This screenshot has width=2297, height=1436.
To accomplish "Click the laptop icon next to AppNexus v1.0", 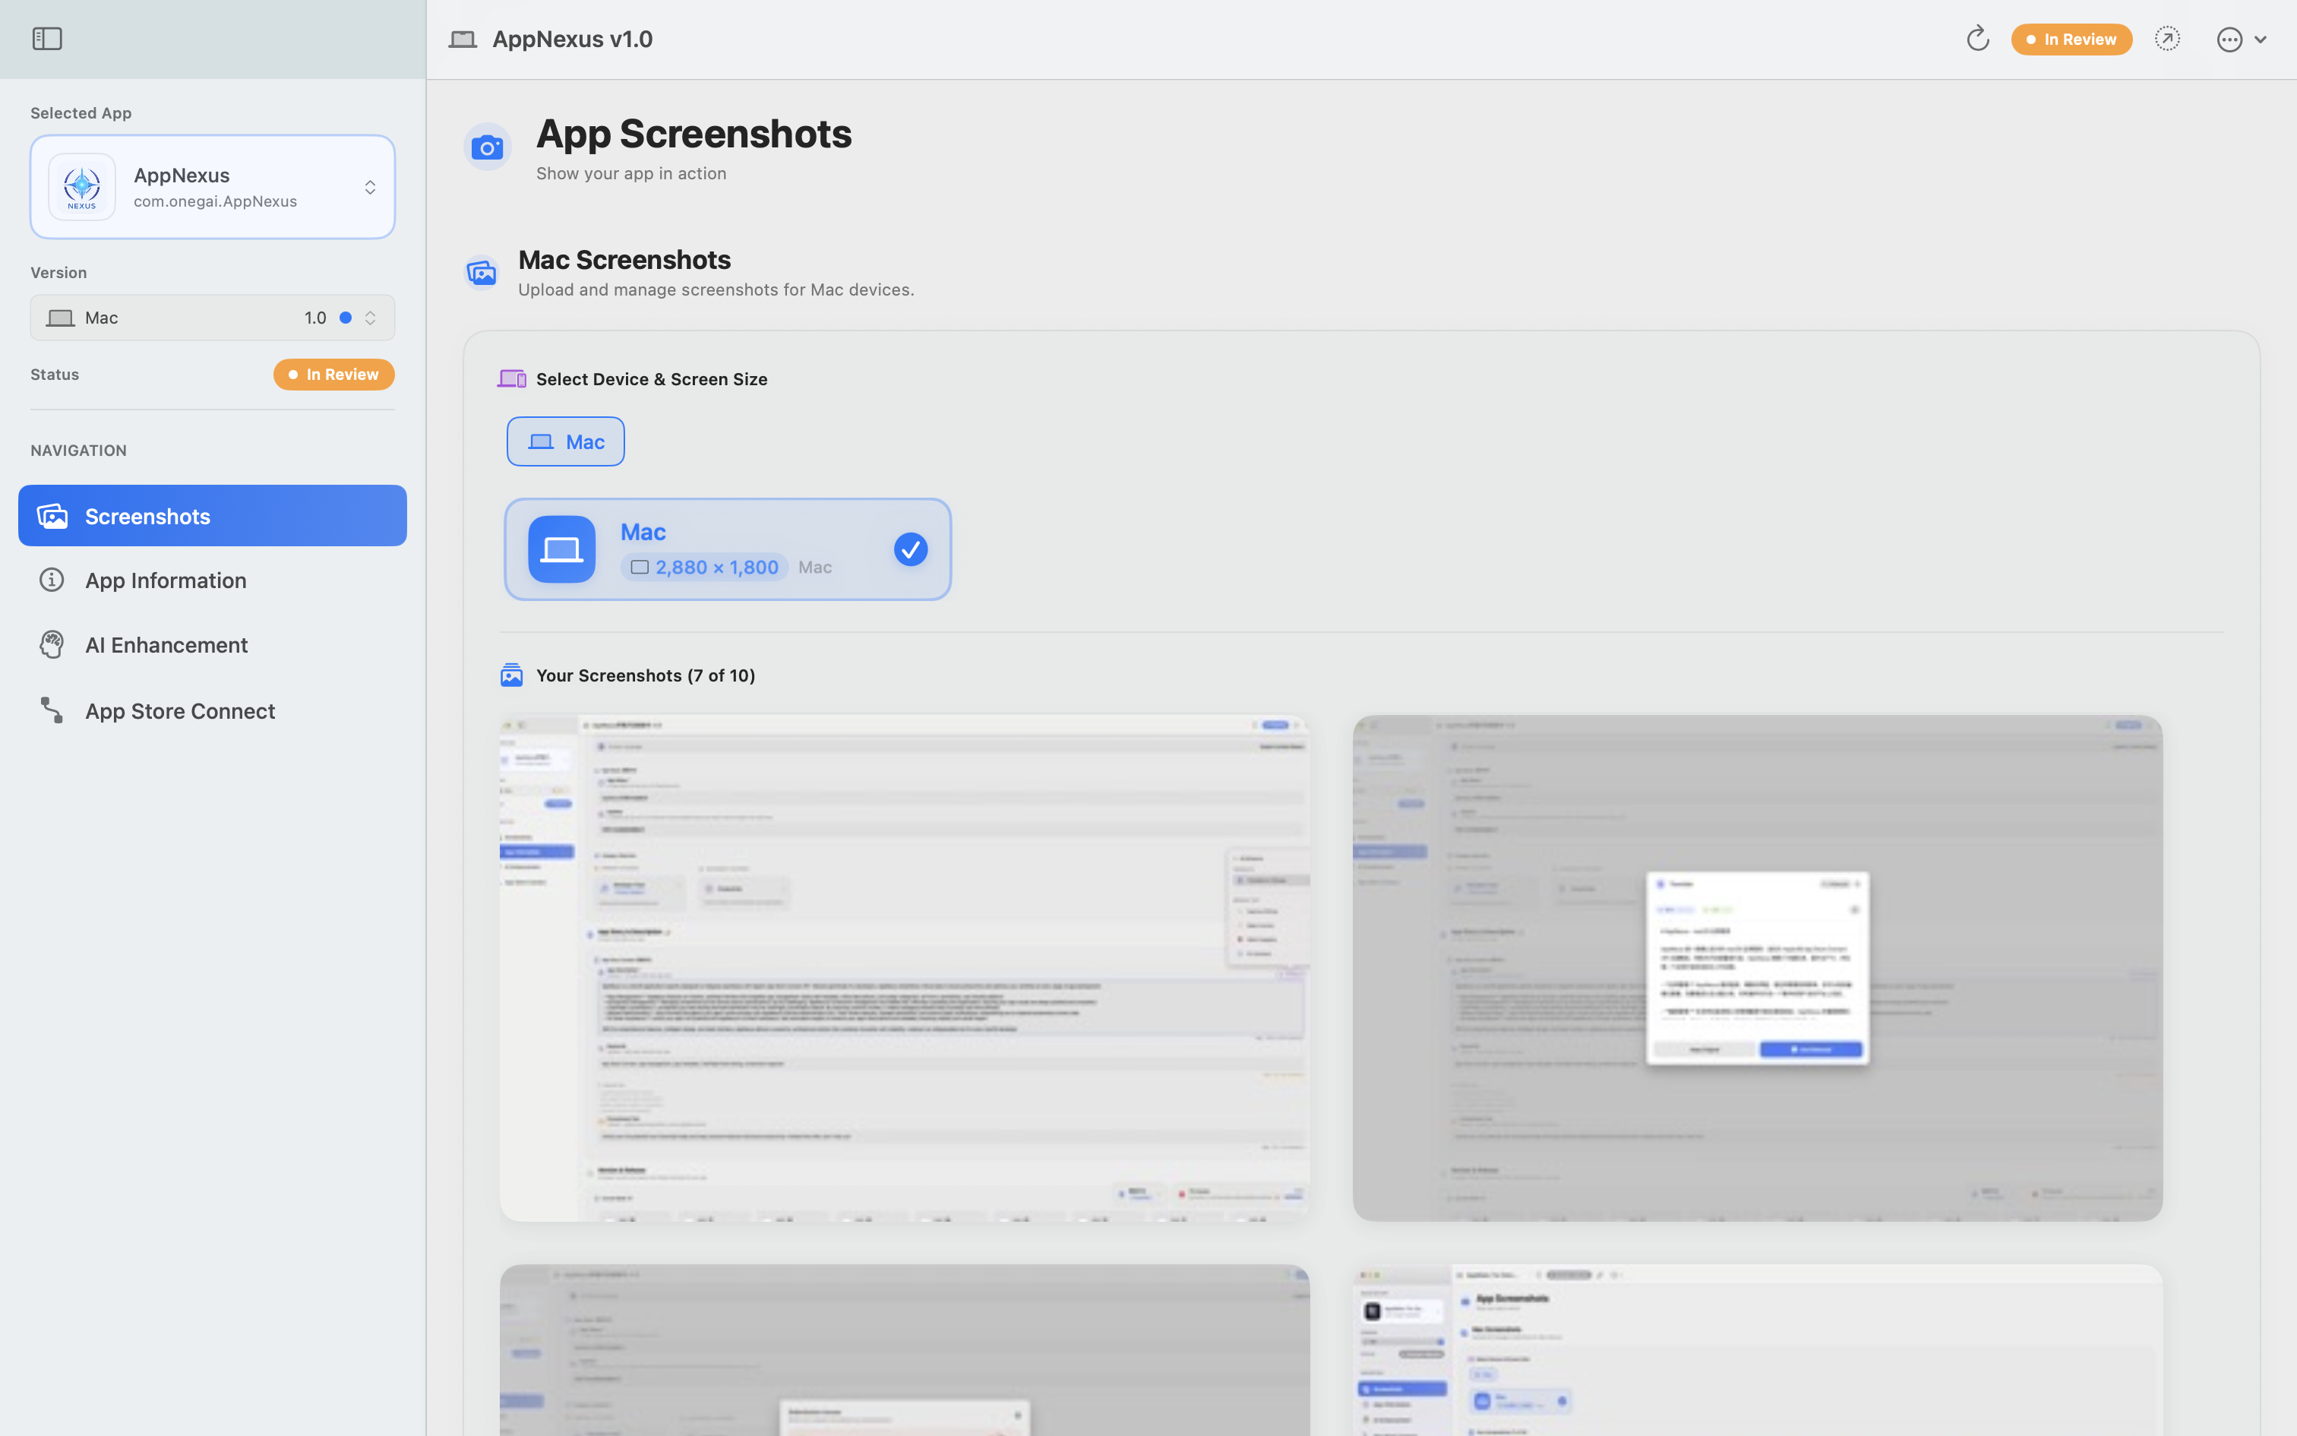I will click(463, 39).
